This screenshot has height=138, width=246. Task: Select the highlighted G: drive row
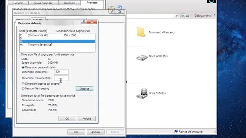pyautogui.click(x=57, y=41)
